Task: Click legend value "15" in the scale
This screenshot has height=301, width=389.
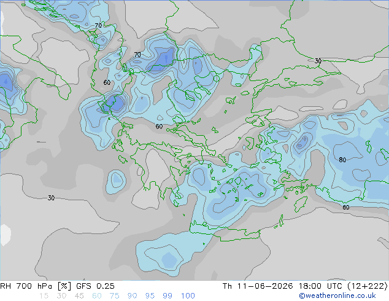Action: pos(44,296)
